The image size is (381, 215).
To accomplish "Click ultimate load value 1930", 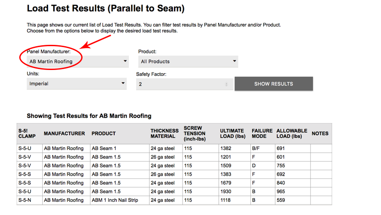I will pos(226,192).
